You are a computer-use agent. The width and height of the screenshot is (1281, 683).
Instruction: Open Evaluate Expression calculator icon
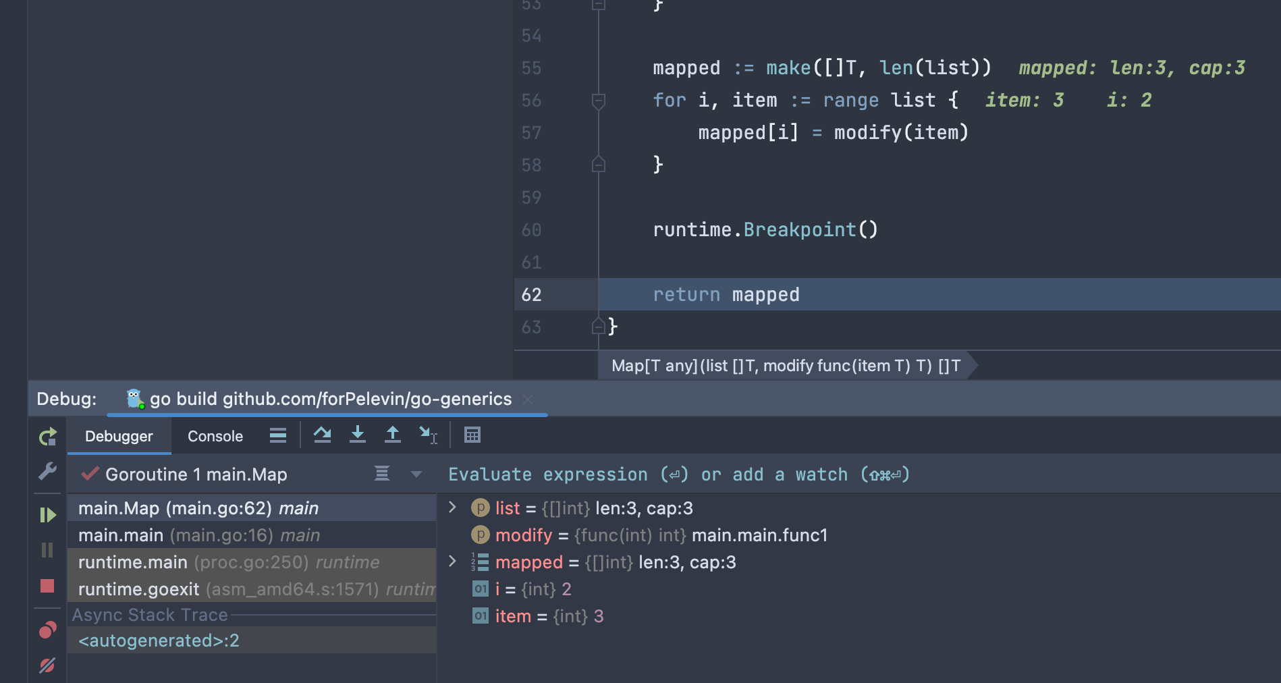(472, 435)
